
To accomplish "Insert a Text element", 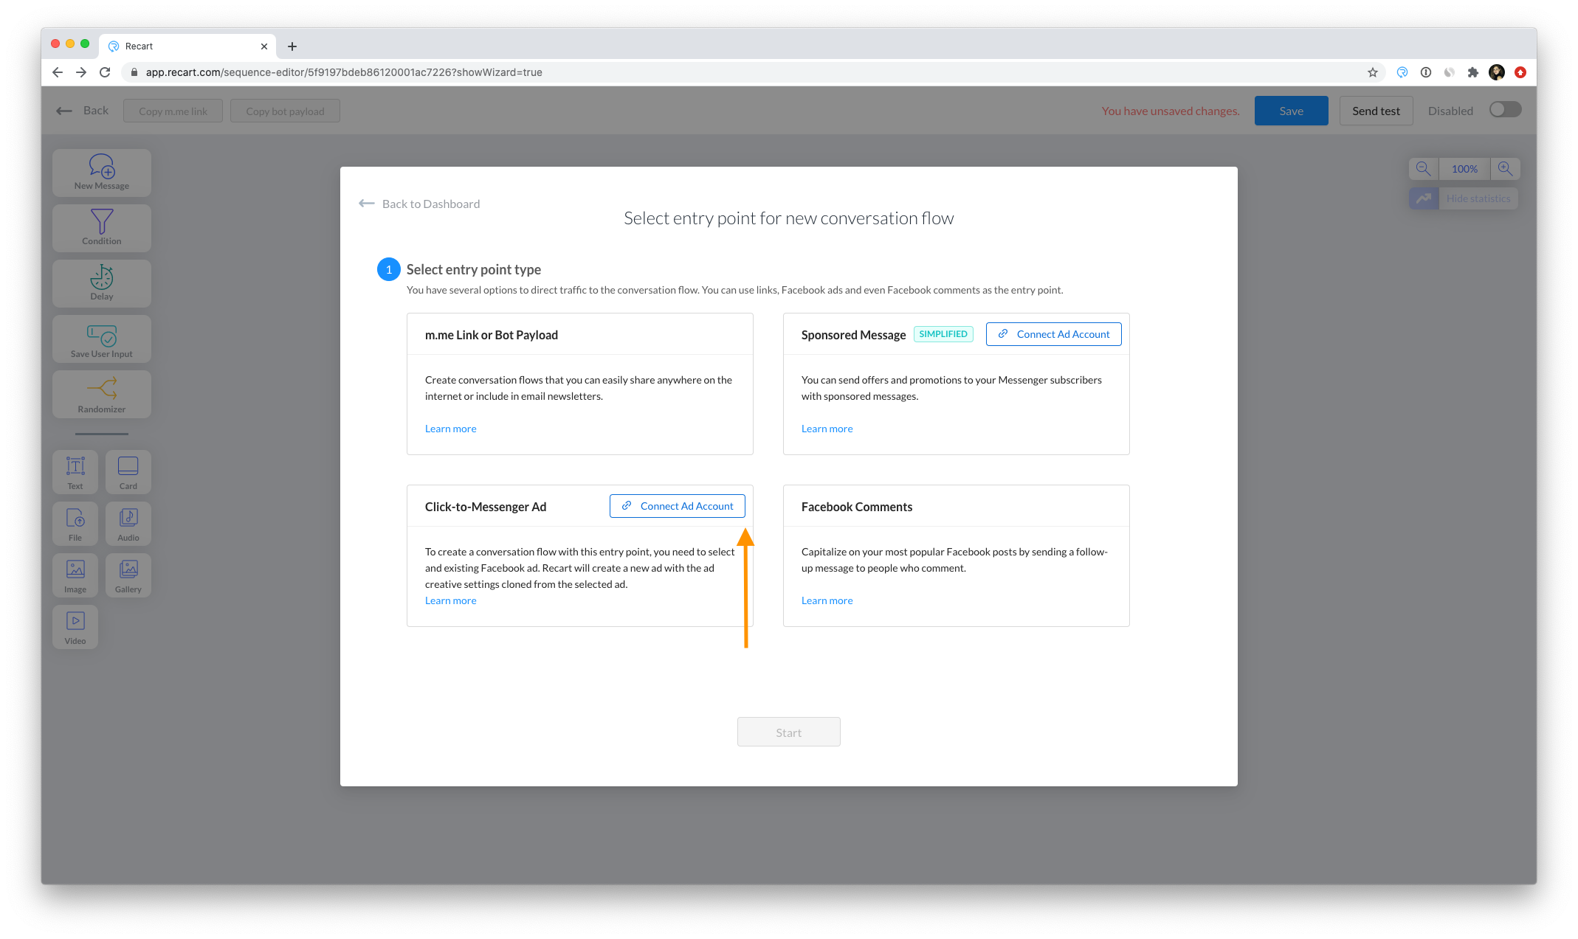I will [x=75, y=471].
